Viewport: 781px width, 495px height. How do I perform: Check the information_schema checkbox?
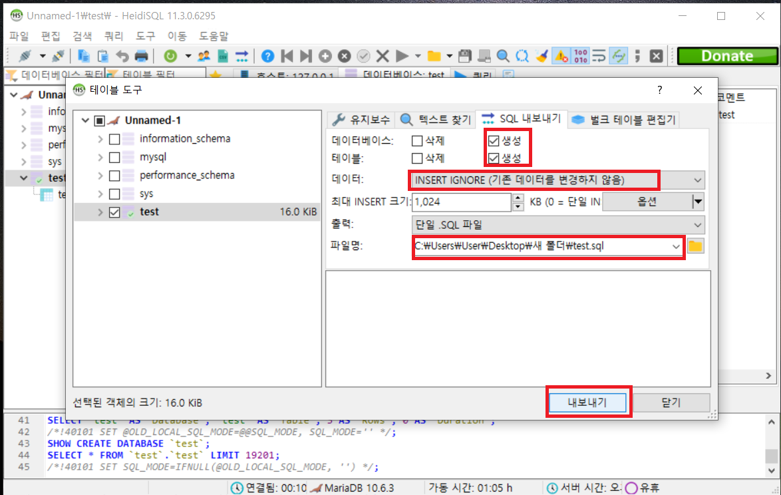(x=114, y=139)
